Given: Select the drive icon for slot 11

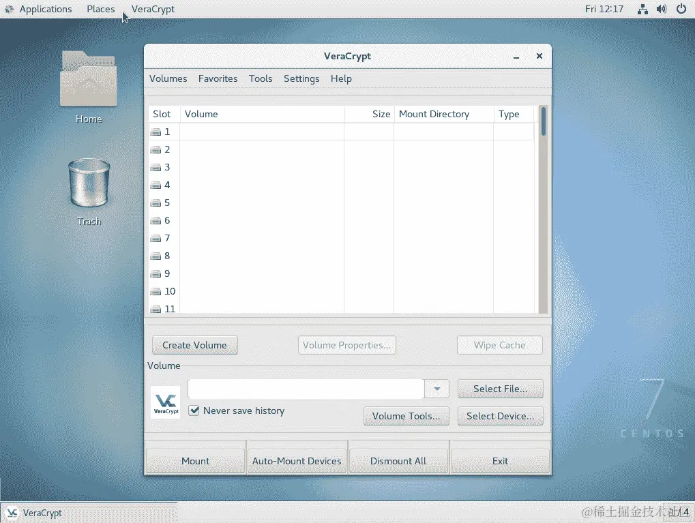Looking at the screenshot, I should click(156, 309).
